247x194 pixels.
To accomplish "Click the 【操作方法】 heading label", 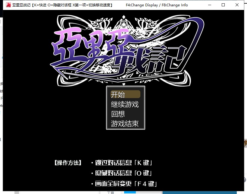I will click(x=68, y=163).
